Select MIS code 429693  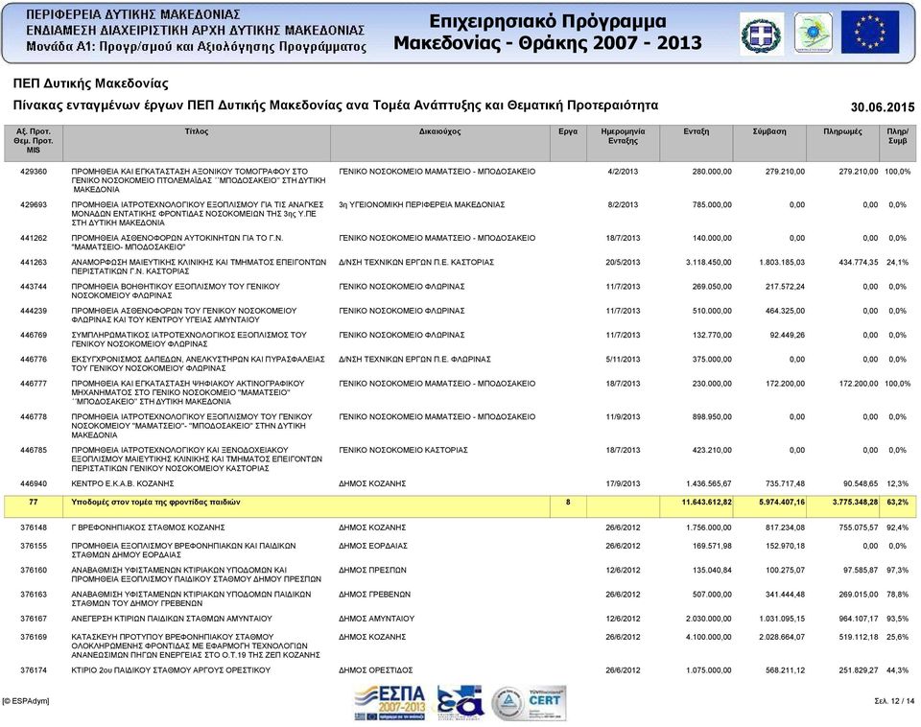pyautogui.click(x=34, y=205)
